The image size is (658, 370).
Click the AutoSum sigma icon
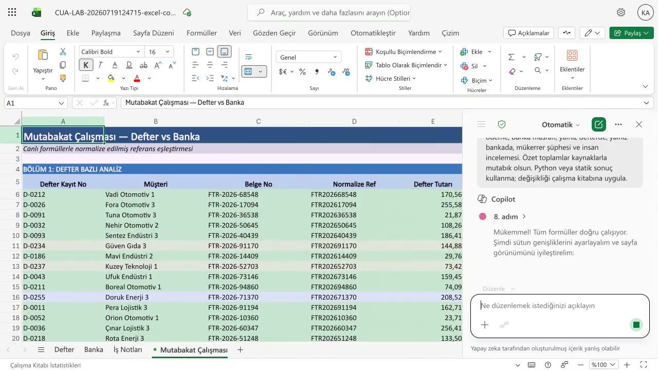coord(511,57)
